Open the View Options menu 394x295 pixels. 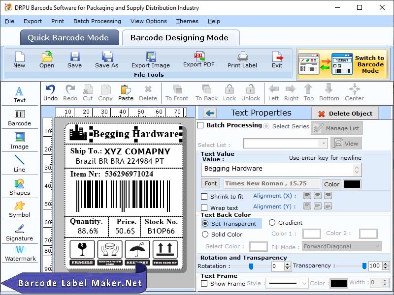(150, 21)
